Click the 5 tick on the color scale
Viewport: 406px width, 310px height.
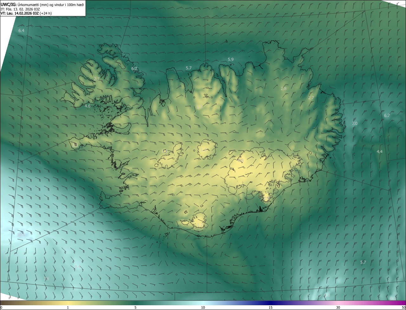click(x=135, y=307)
